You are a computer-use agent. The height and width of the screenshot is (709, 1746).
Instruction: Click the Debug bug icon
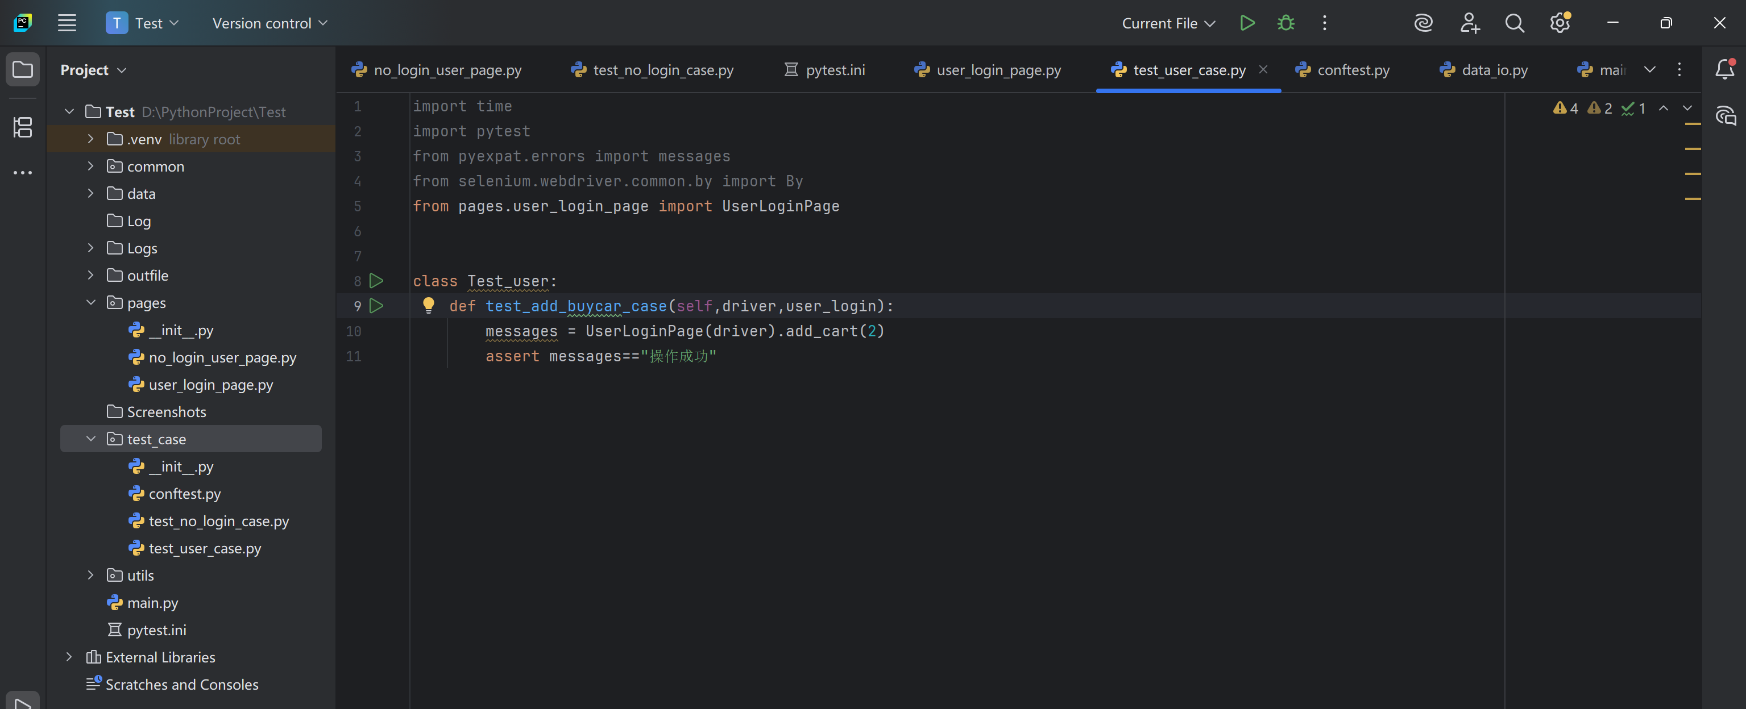coord(1286,23)
